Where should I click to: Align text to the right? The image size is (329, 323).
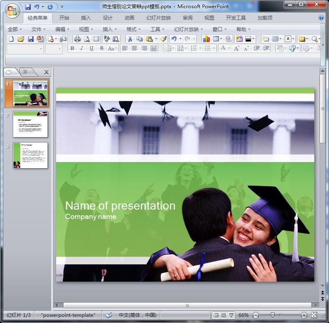(x=144, y=48)
